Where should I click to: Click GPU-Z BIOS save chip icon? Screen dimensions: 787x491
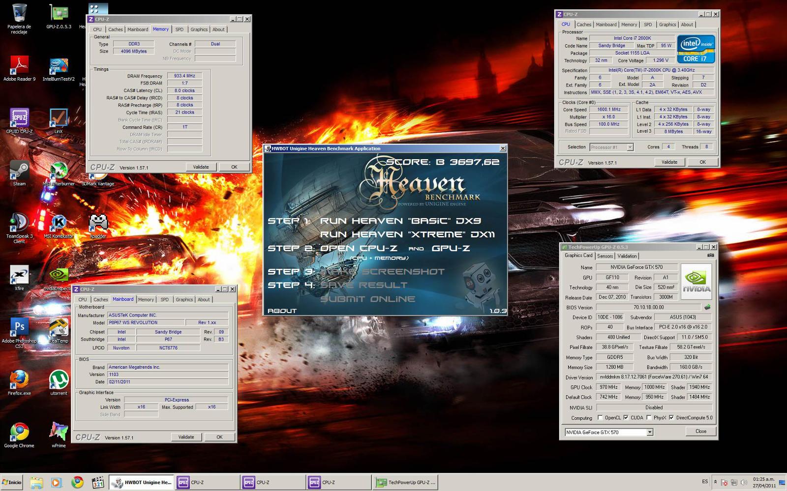click(707, 307)
